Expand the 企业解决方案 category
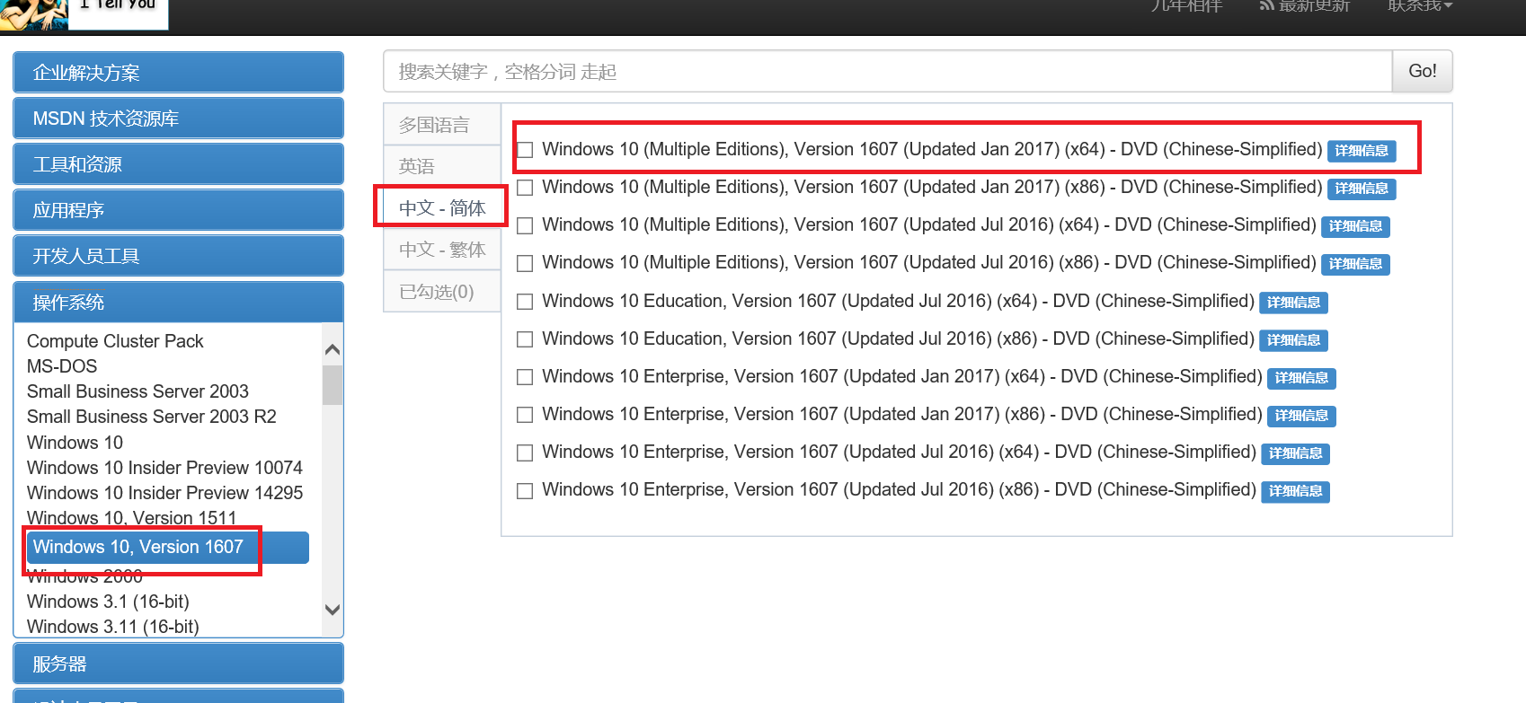1526x703 pixels. [x=178, y=73]
